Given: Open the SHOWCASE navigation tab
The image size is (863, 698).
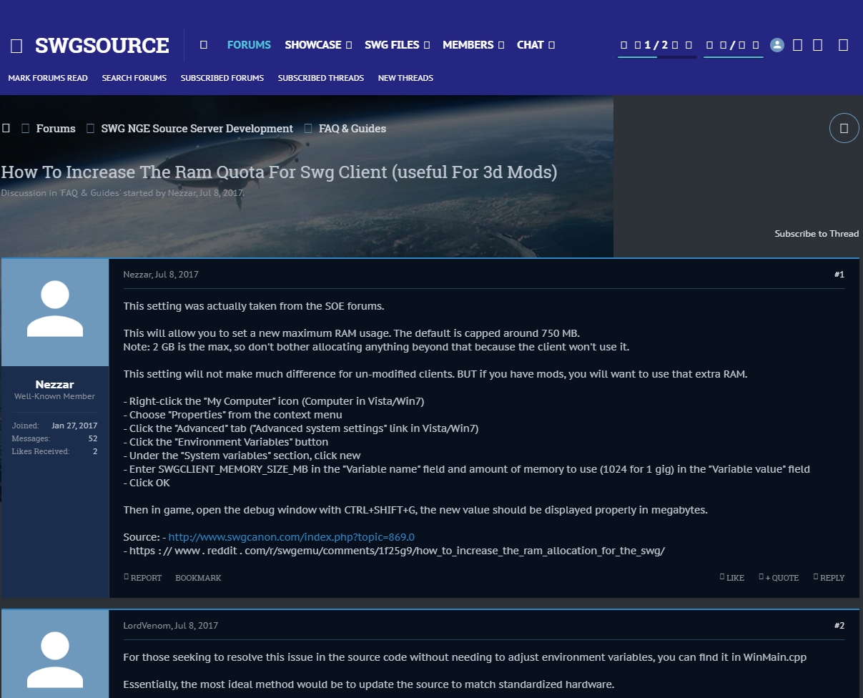Looking at the screenshot, I should (313, 45).
